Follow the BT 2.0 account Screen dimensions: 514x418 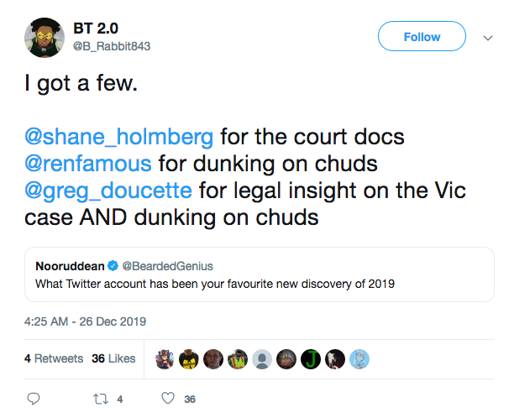coord(422,36)
